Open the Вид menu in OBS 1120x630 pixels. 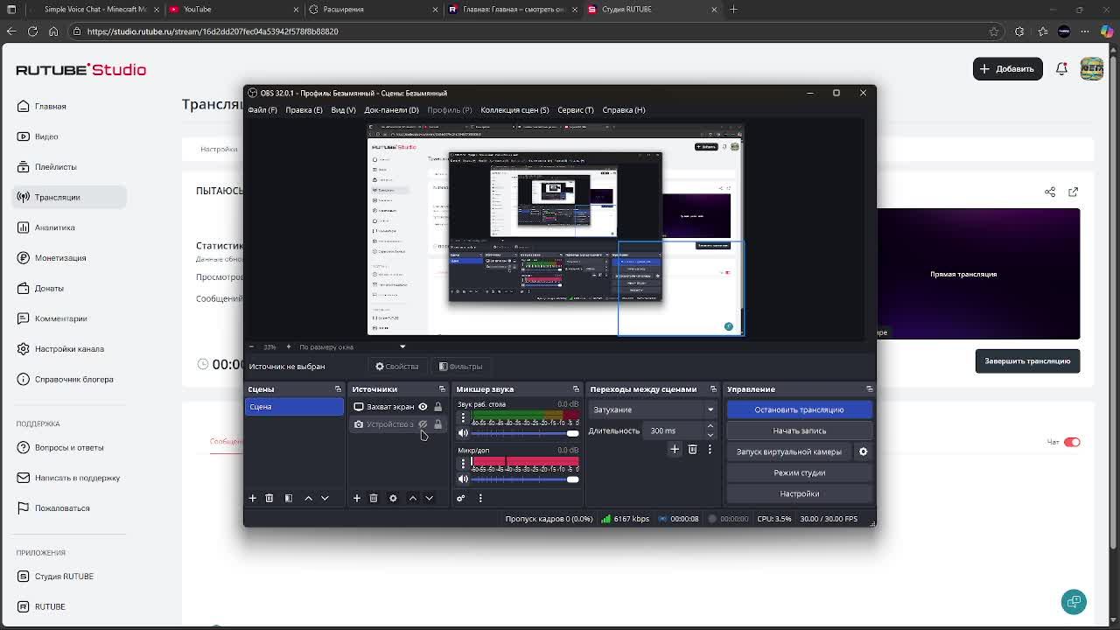click(x=343, y=110)
